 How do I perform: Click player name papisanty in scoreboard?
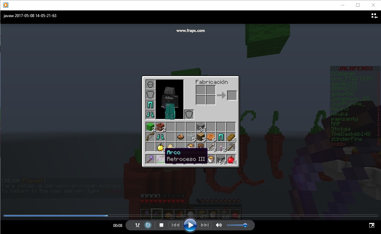tap(344, 119)
